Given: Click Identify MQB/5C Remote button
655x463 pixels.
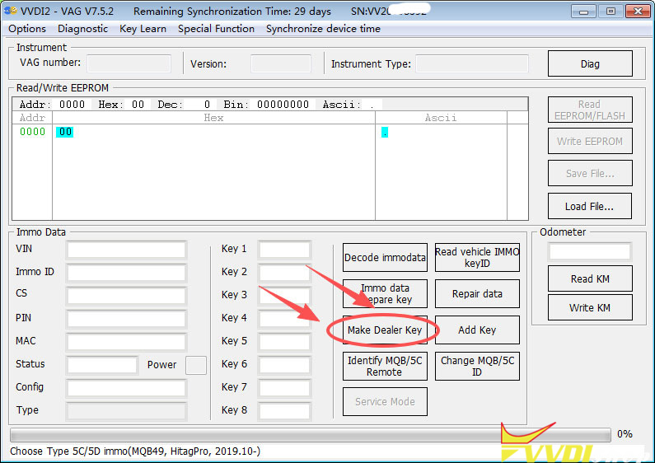Looking at the screenshot, I should click(x=385, y=367).
